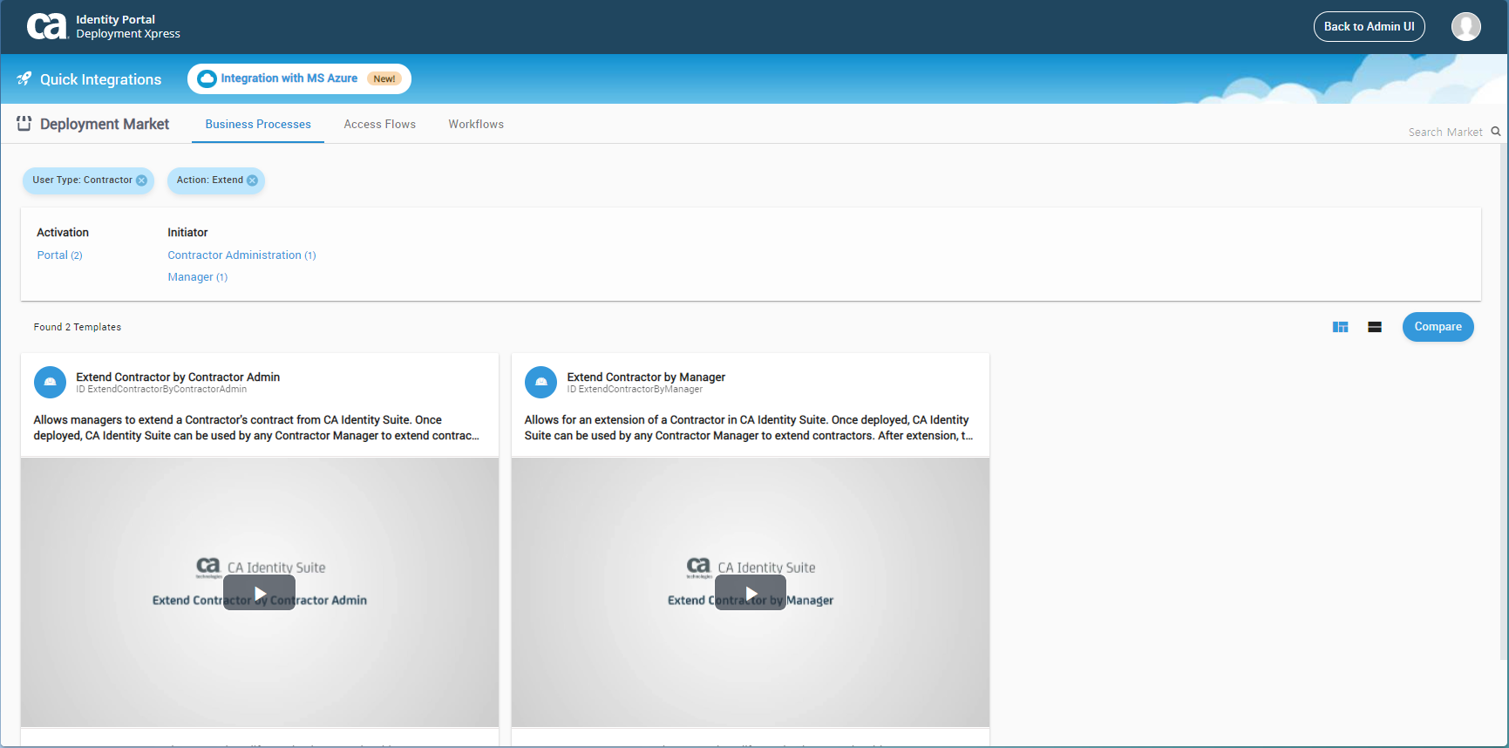Click Identity Portal Deployment Xpress title
1509x748 pixels.
tap(128, 26)
